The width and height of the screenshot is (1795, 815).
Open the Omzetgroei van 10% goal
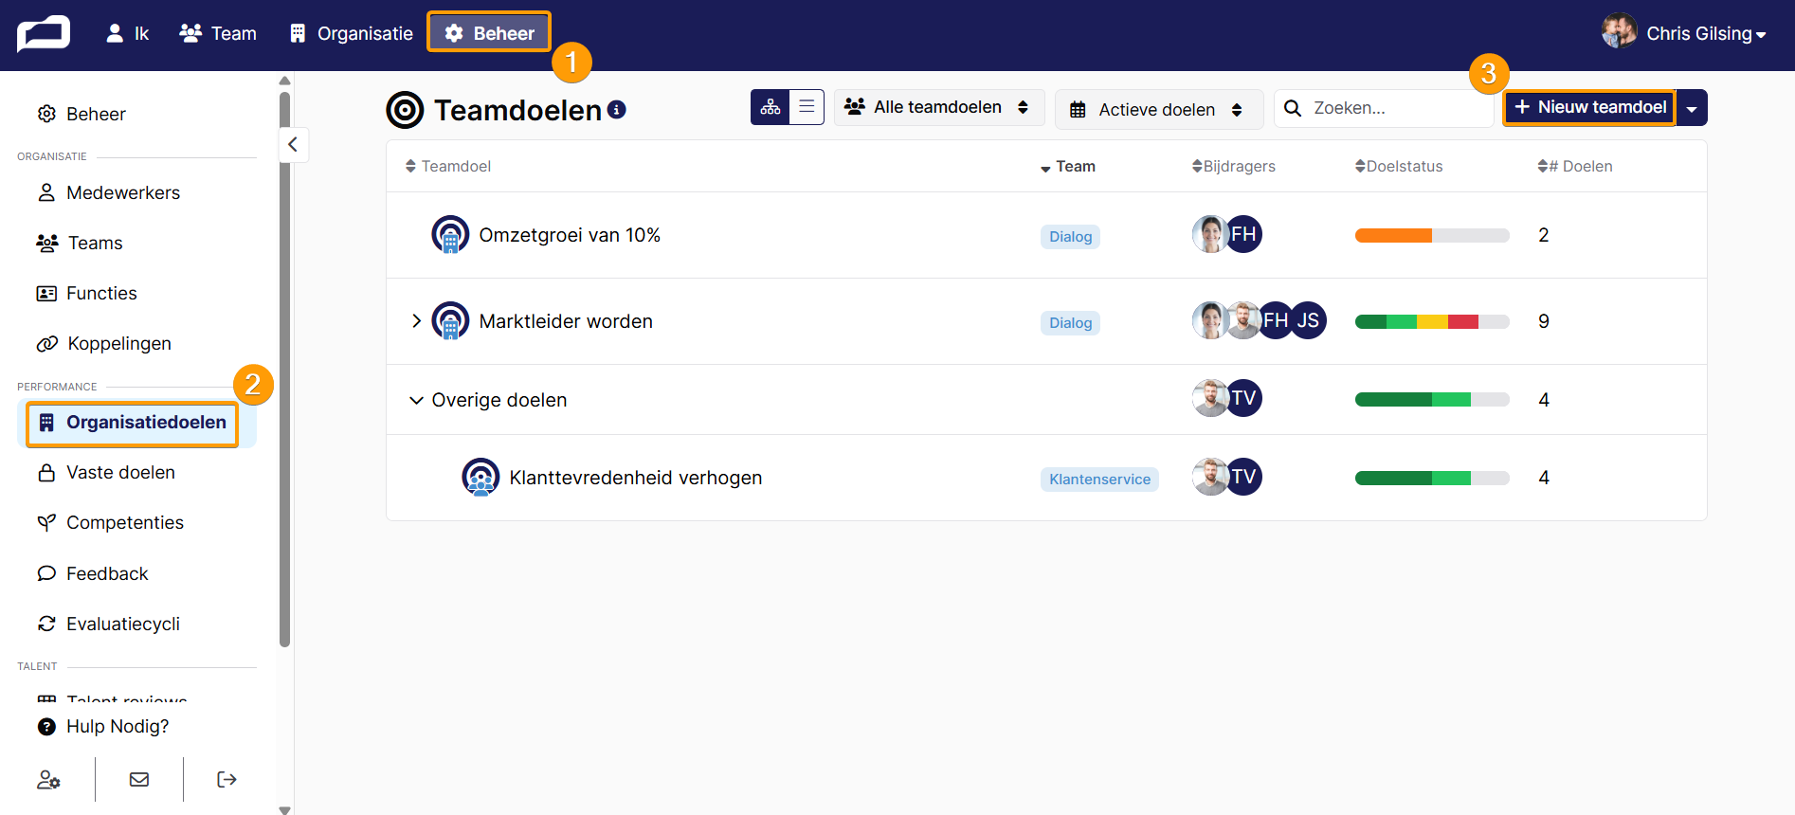(570, 235)
